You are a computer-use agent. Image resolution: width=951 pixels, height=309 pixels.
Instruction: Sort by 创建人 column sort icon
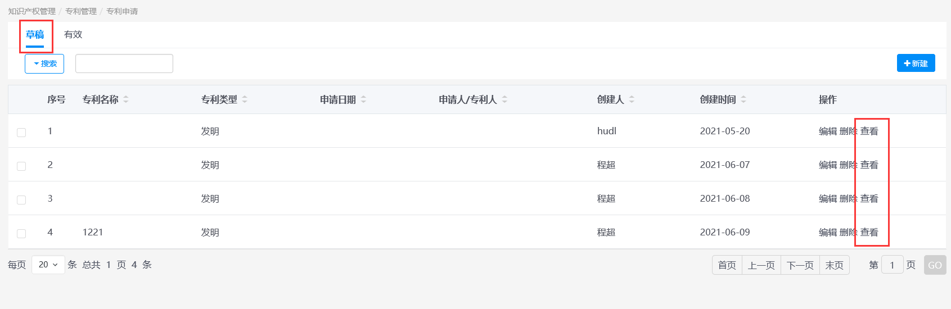[632, 99]
